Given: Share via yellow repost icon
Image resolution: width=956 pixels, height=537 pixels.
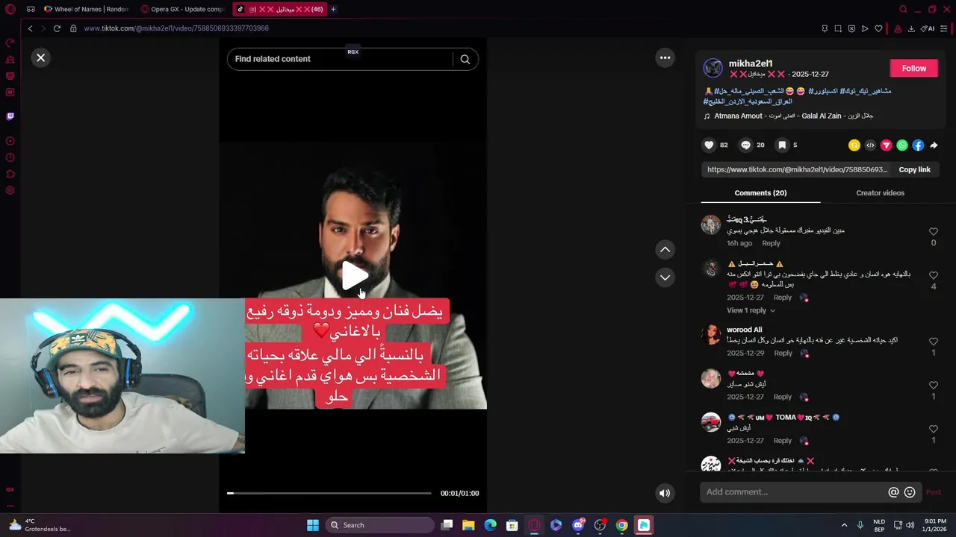Looking at the screenshot, I should click(854, 145).
